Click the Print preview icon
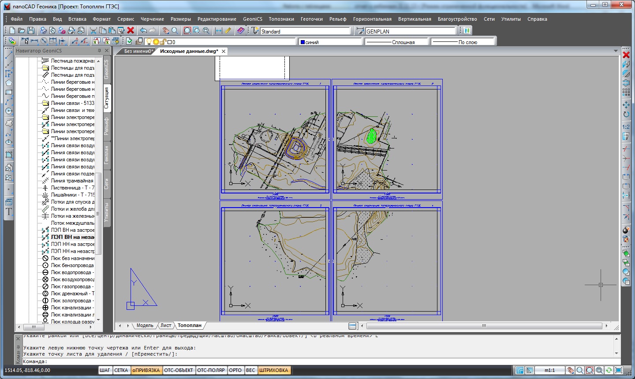Image resolution: width=635 pixels, height=379 pixels. 53,30
